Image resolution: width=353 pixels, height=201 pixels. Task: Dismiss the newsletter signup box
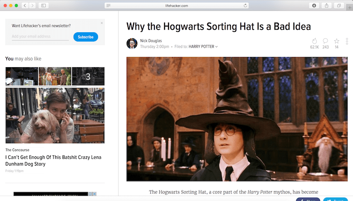click(102, 23)
